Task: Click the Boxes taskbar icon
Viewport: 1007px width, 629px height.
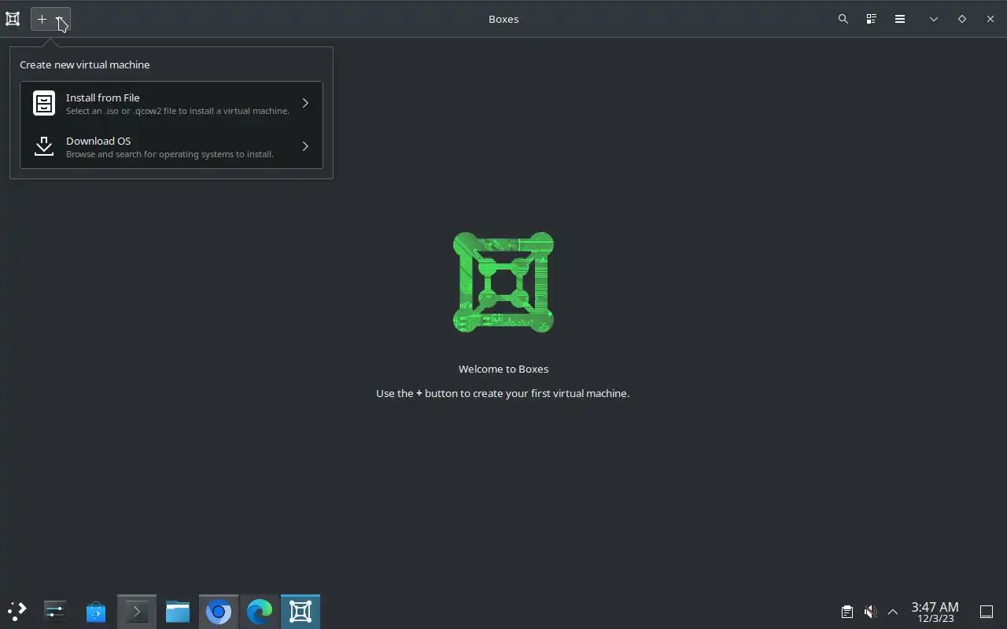Action: [x=301, y=611]
